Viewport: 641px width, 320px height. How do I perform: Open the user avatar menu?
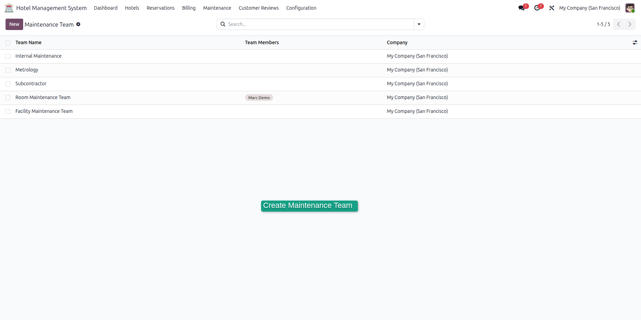(x=630, y=8)
